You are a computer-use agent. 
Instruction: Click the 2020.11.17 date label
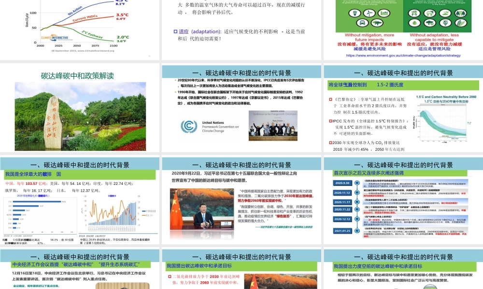[342, 202]
